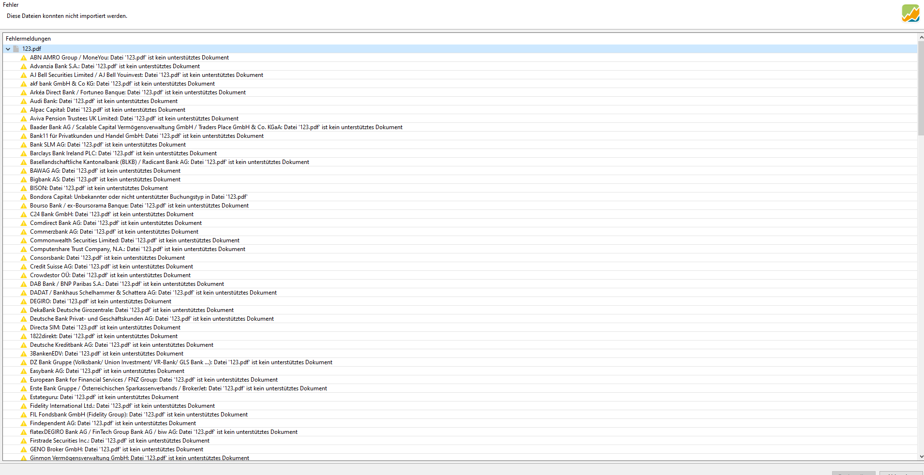Select the DEGIRO error message
This screenshot has width=924, height=475.
pos(101,301)
